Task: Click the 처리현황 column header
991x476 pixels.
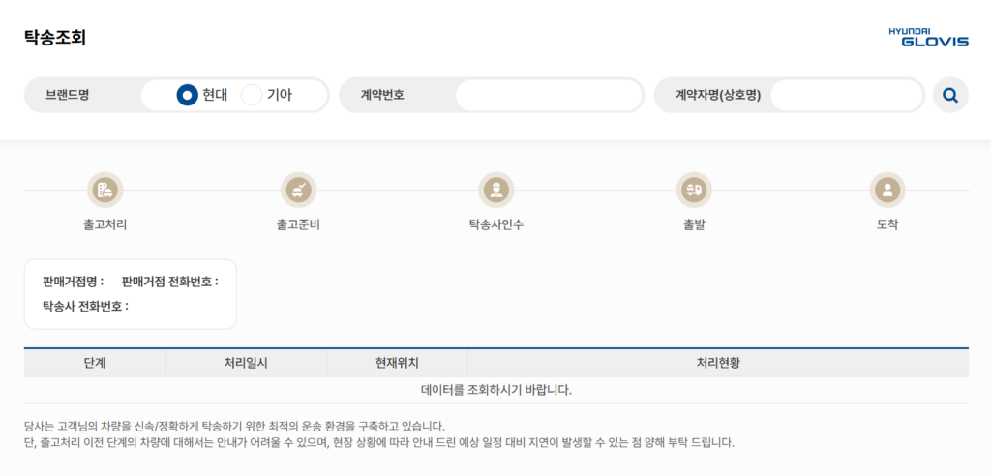Action: 717,363
